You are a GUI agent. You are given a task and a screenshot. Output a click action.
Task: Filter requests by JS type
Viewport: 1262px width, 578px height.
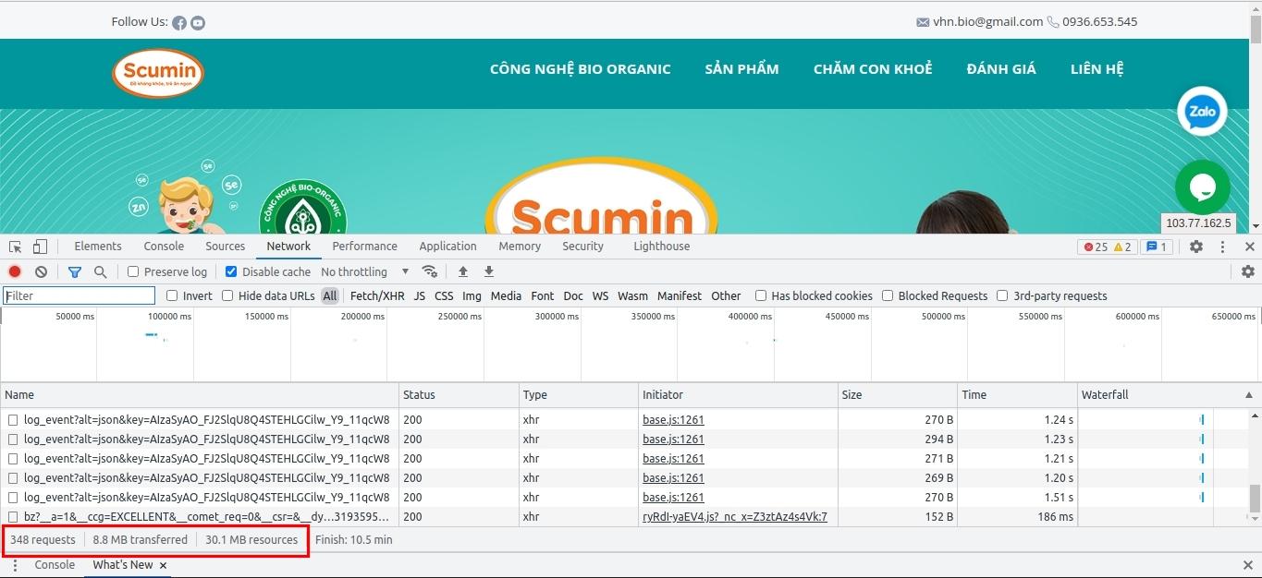coord(420,295)
